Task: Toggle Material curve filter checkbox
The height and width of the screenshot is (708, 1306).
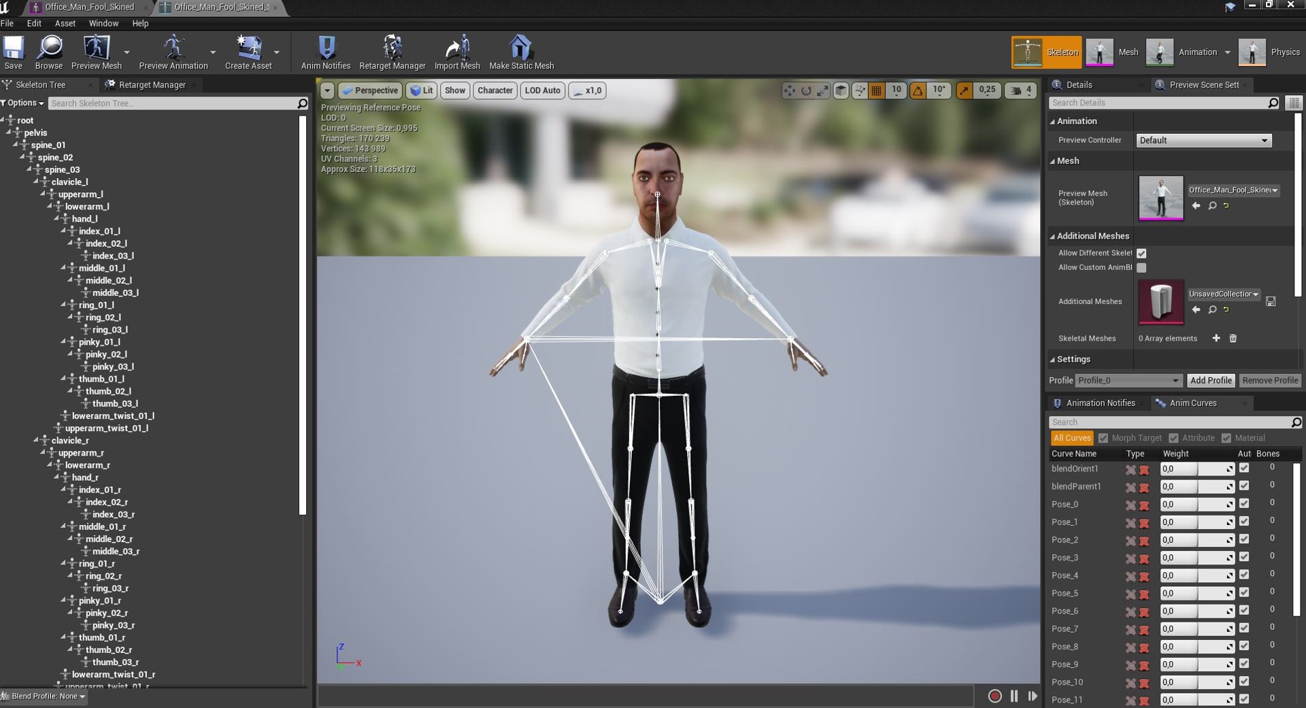Action: pos(1226,438)
